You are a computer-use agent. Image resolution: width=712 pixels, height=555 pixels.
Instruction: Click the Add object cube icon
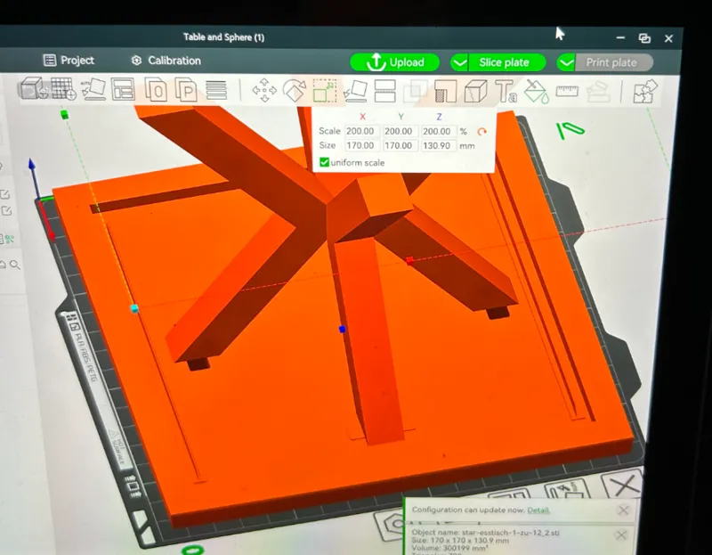click(33, 88)
